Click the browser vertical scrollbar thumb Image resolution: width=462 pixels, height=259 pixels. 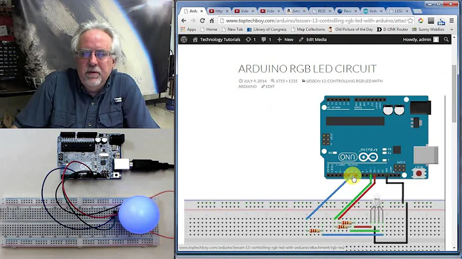tap(454, 93)
